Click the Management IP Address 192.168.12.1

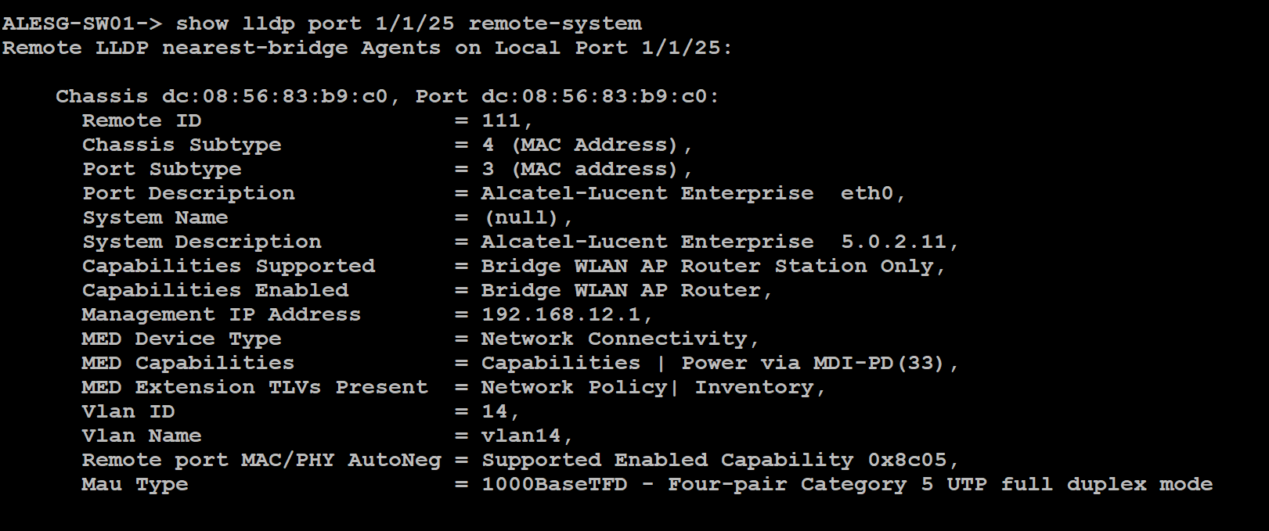pos(561,314)
